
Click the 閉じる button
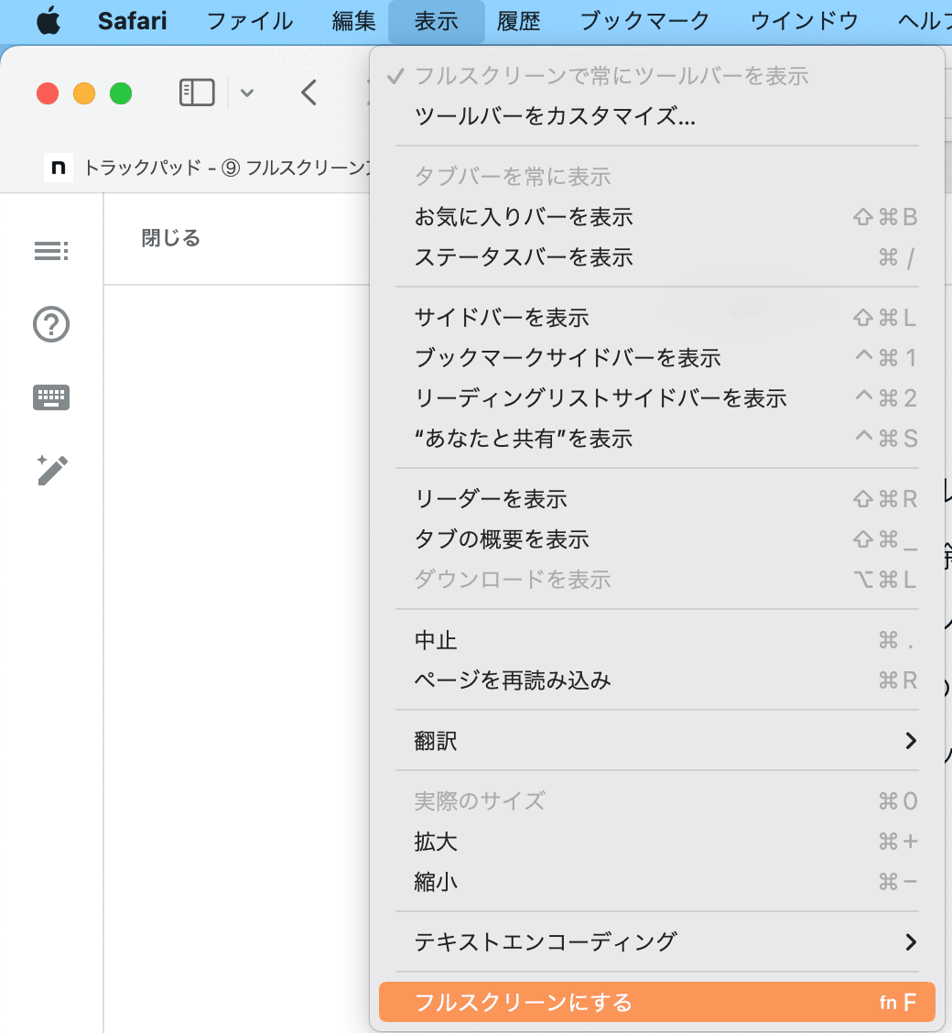pos(170,238)
